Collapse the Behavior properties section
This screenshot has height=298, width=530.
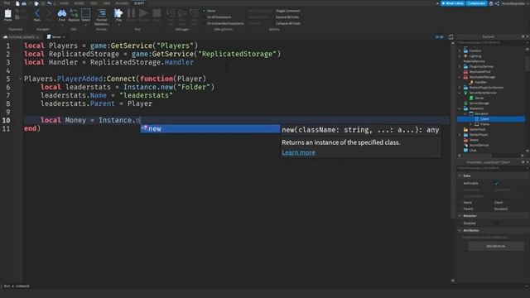point(460,216)
